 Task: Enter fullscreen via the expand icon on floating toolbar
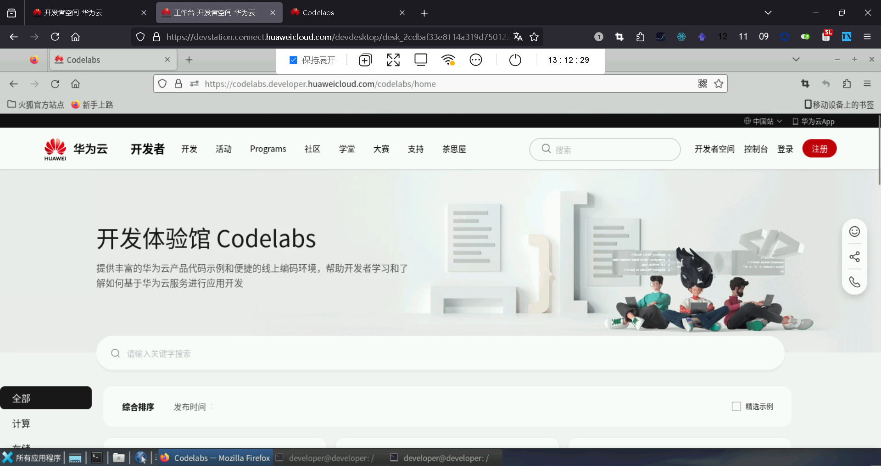point(393,60)
